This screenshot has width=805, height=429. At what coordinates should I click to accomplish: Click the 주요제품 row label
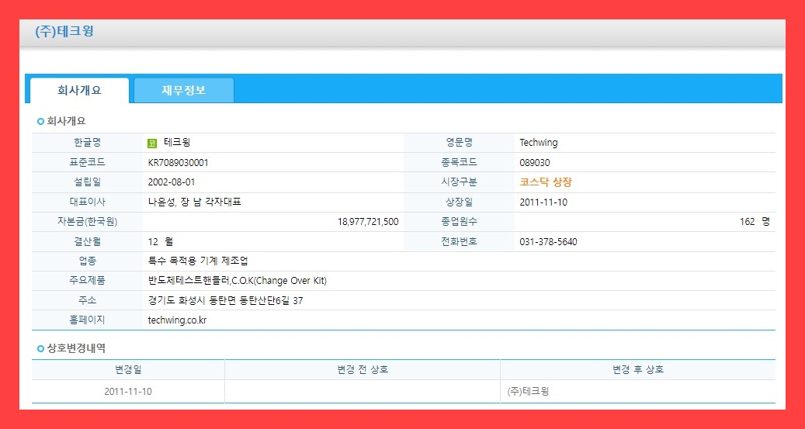click(87, 281)
